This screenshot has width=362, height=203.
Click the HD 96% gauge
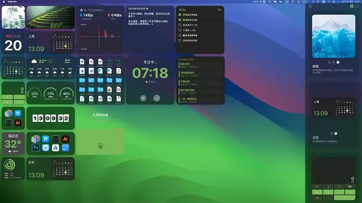(x=67, y=94)
